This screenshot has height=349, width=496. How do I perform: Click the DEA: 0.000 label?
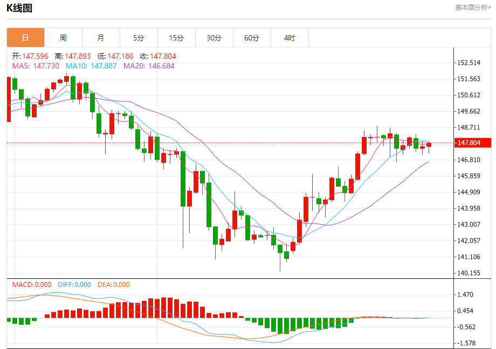114,284
